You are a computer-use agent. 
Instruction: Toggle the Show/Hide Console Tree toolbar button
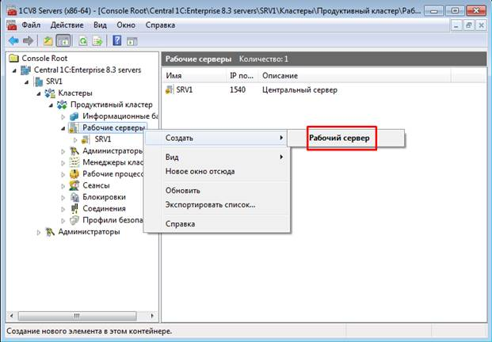[63, 40]
